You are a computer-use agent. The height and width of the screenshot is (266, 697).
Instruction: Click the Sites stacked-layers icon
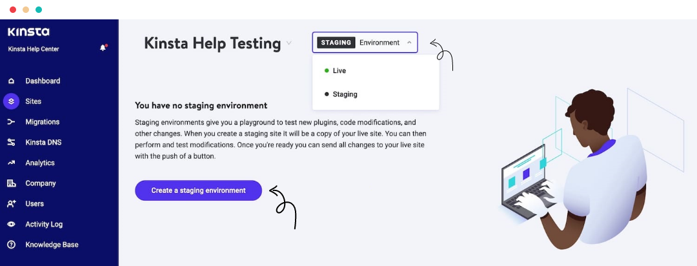[x=11, y=101]
